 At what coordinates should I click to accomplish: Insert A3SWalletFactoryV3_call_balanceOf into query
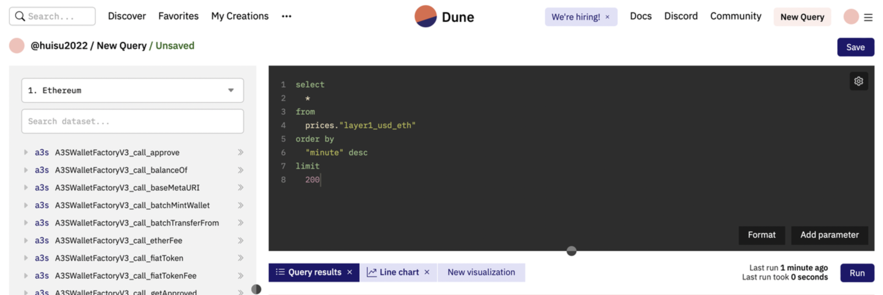click(x=240, y=170)
